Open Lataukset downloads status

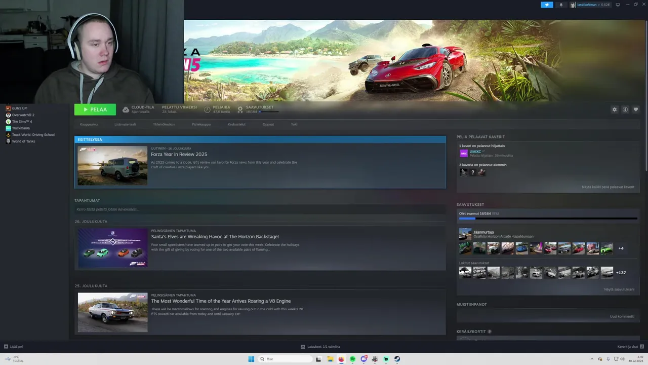point(320,347)
